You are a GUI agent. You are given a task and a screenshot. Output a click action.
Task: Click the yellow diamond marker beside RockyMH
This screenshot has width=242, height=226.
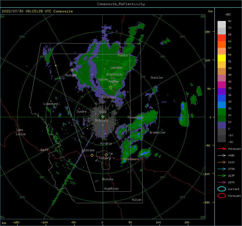coord(72,70)
